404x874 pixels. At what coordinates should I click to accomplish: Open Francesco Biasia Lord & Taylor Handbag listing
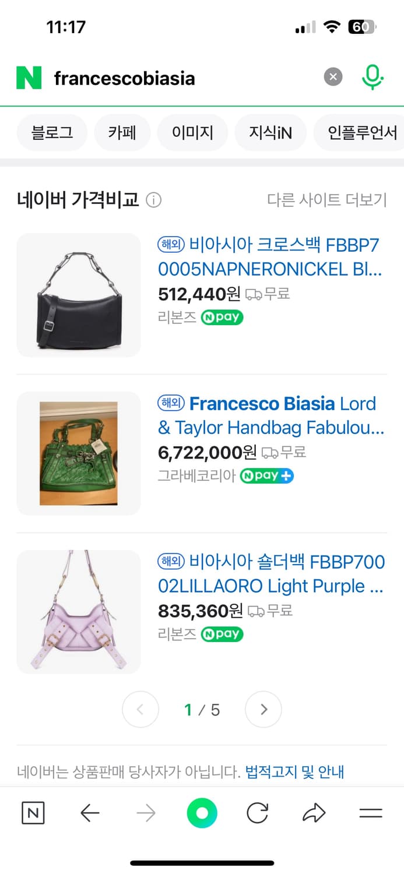[271, 415]
